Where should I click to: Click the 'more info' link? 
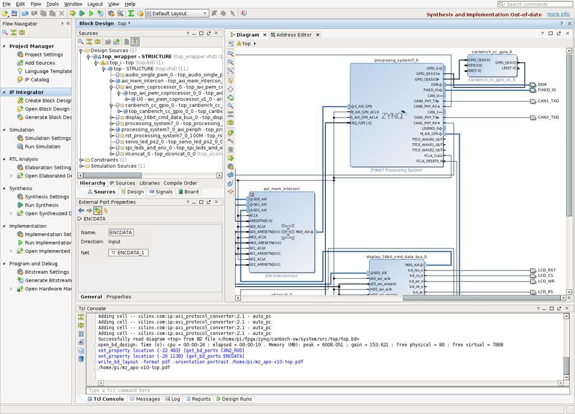click(x=558, y=14)
